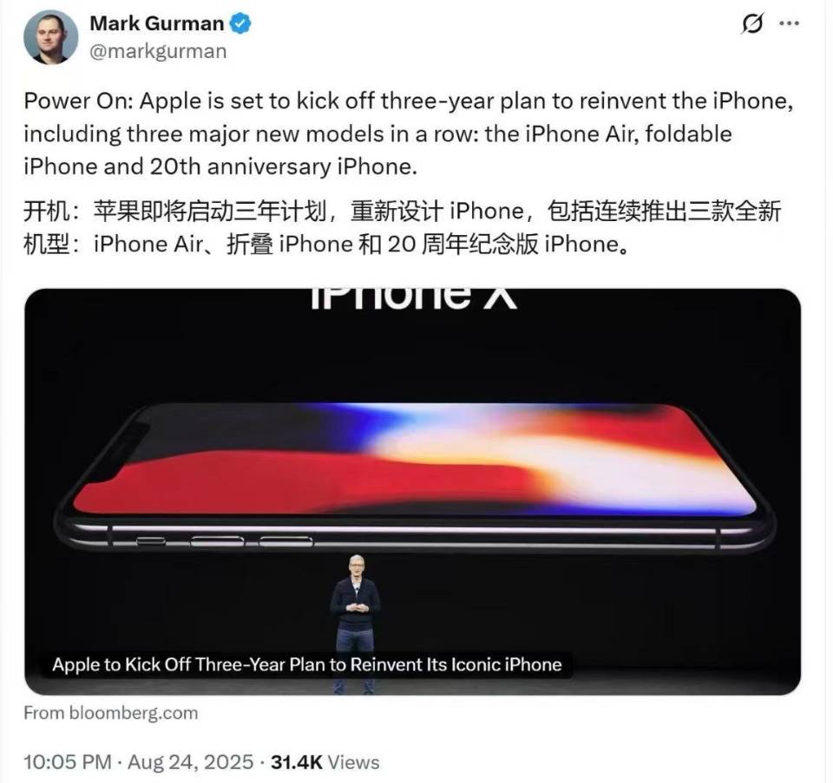The height and width of the screenshot is (783, 833).
Task: Click the Grok slash-circle icon
Action: (752, 23)
